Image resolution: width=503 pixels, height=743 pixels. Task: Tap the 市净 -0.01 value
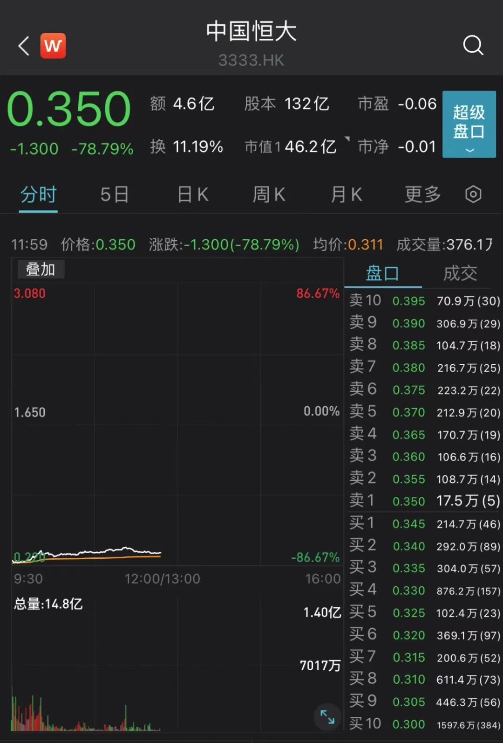(397, 146)
